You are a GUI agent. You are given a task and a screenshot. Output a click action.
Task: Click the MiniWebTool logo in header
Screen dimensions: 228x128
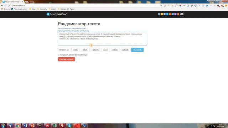pos(57,14)
